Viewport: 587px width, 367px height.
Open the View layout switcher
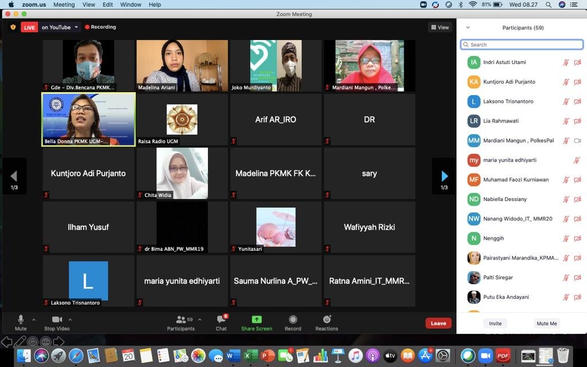click(x=440, y=27)
